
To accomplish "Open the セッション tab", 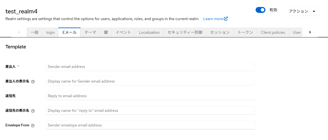I will point(220,32).
